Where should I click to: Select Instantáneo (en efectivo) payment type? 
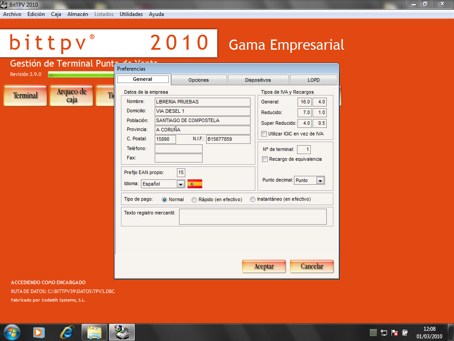[253, 199]
